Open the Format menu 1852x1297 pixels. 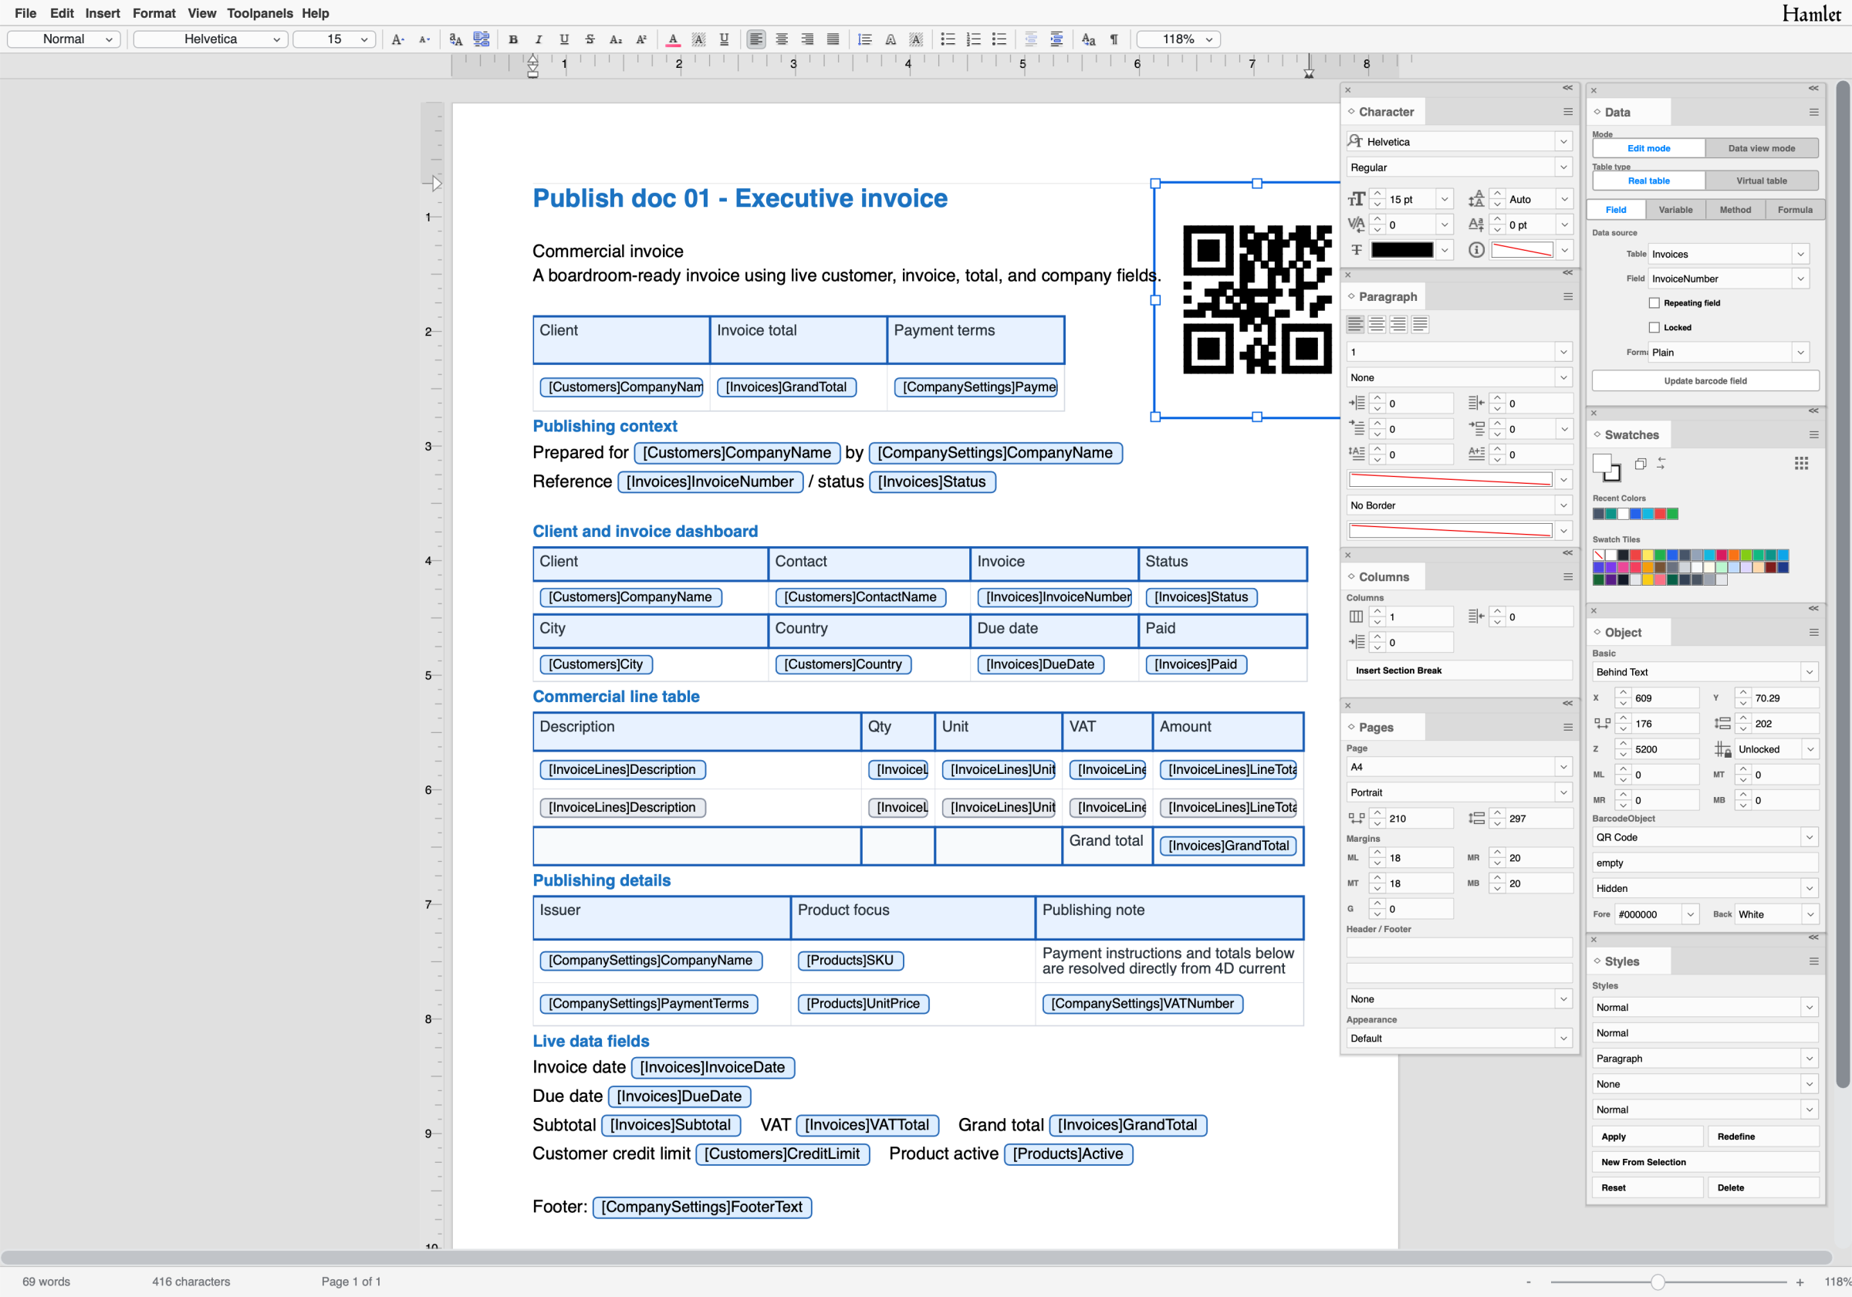click(154, 13)
